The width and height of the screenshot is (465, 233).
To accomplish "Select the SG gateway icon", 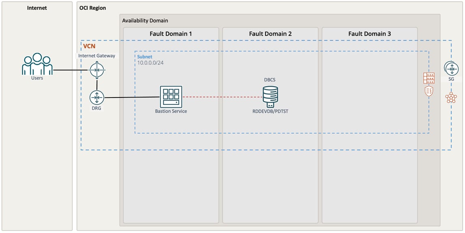I will 451,68.
